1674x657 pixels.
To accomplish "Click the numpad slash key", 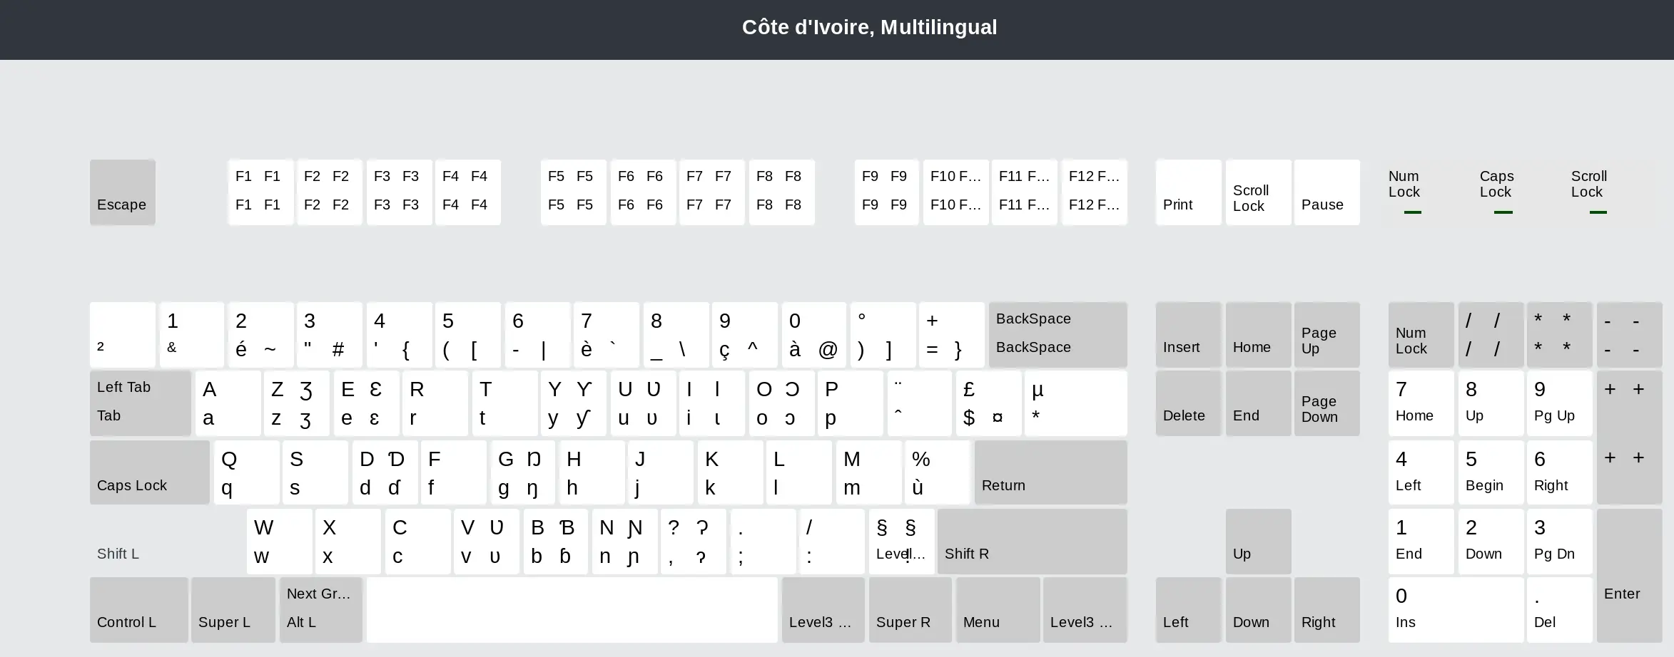I will tap(1491, 335).
